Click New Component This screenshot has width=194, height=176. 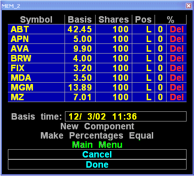pos(97,127)
